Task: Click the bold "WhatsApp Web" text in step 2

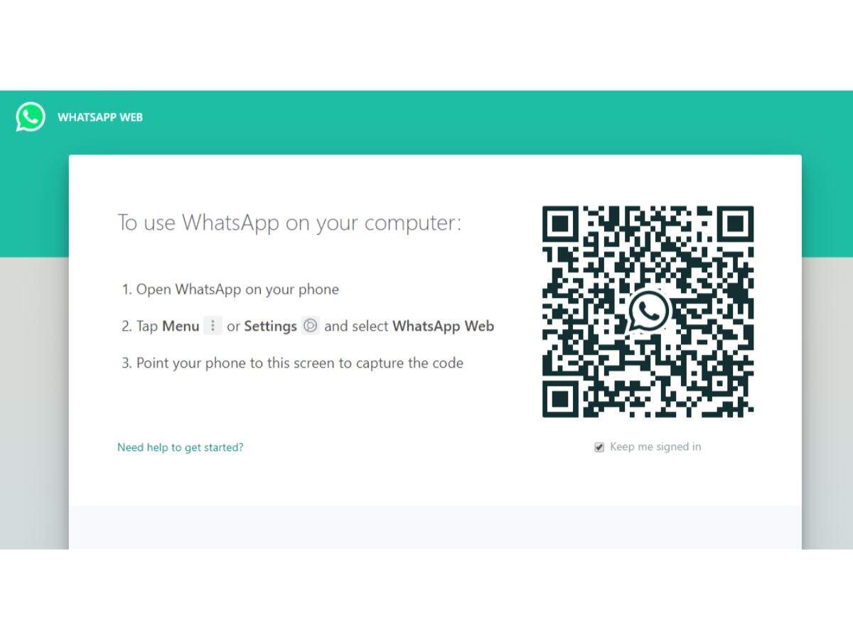Action: pos(443,326)
